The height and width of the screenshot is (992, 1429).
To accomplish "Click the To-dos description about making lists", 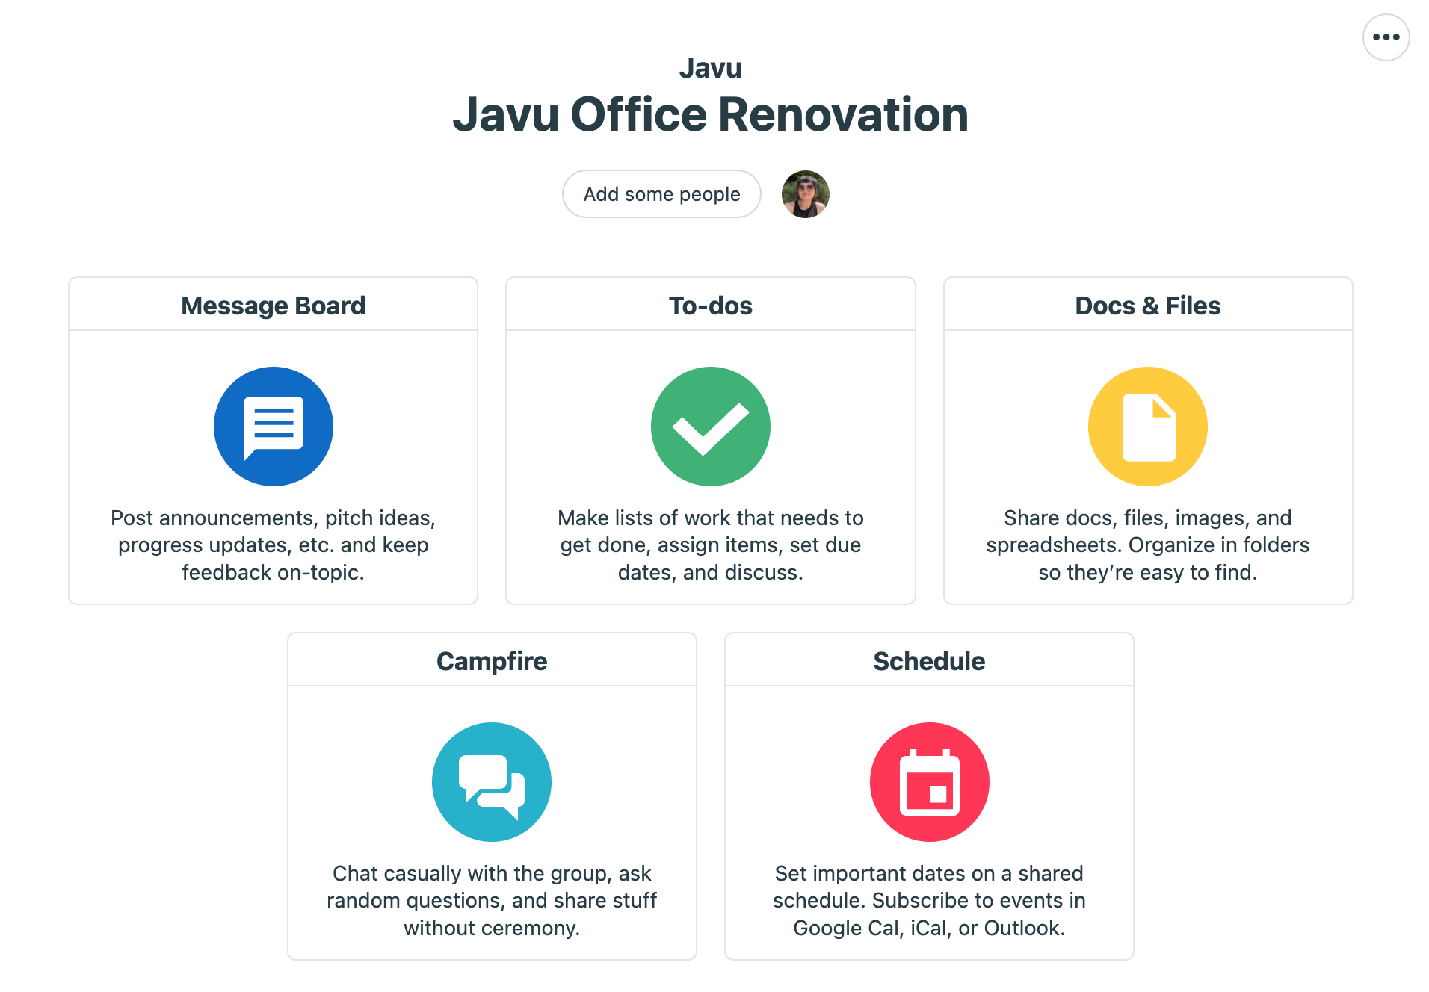I will click(x=710, y=545).
